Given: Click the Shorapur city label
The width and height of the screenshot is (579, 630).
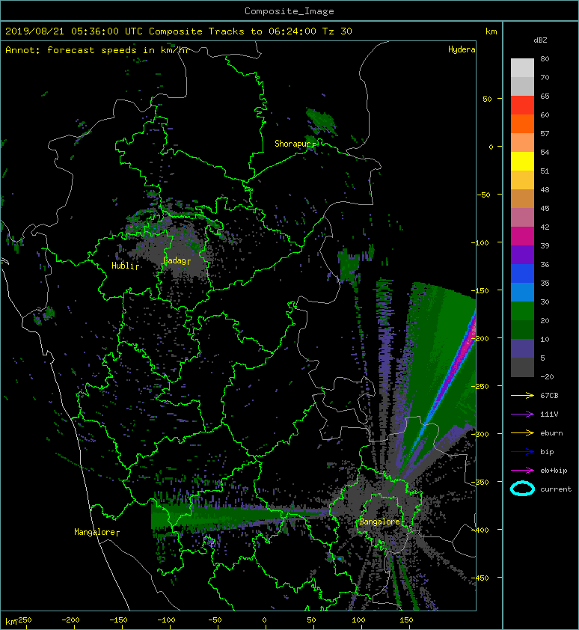Looking at the screenshot, I should [x=295, y=144].
